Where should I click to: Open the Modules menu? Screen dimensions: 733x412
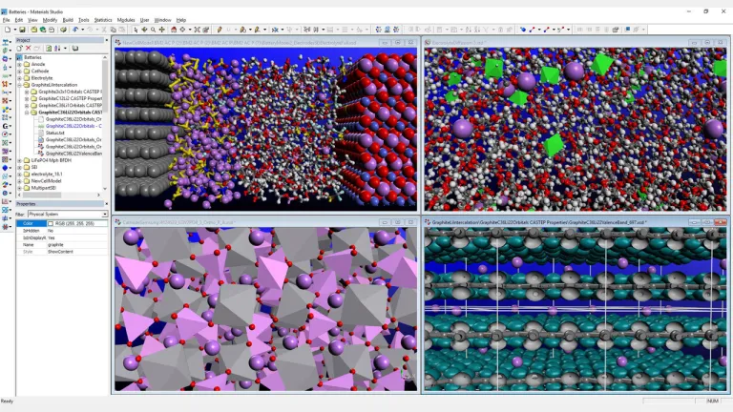(126, 19)
